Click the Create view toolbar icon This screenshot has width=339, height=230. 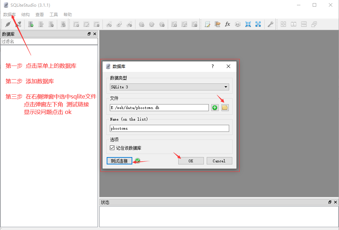click(174, 24)
